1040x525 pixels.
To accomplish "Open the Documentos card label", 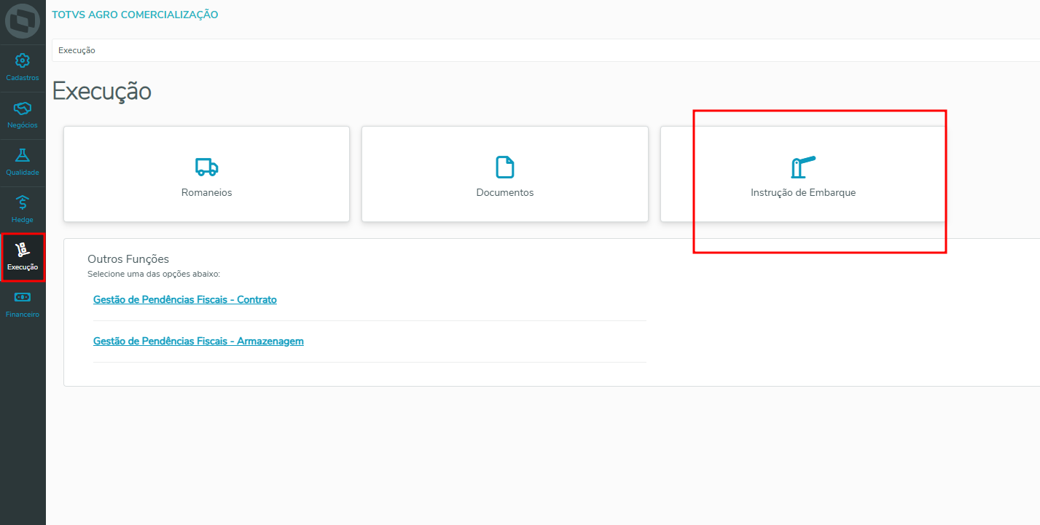I will [x=505, y=193].
